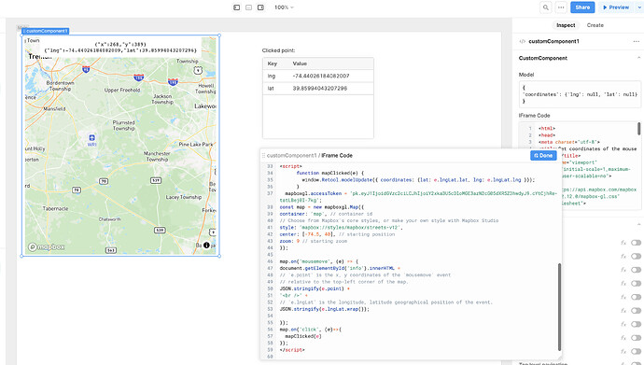Viewport: 644px width, 365px height.
Task: Click into the Model JSON input field
Action: click(580, 94)
